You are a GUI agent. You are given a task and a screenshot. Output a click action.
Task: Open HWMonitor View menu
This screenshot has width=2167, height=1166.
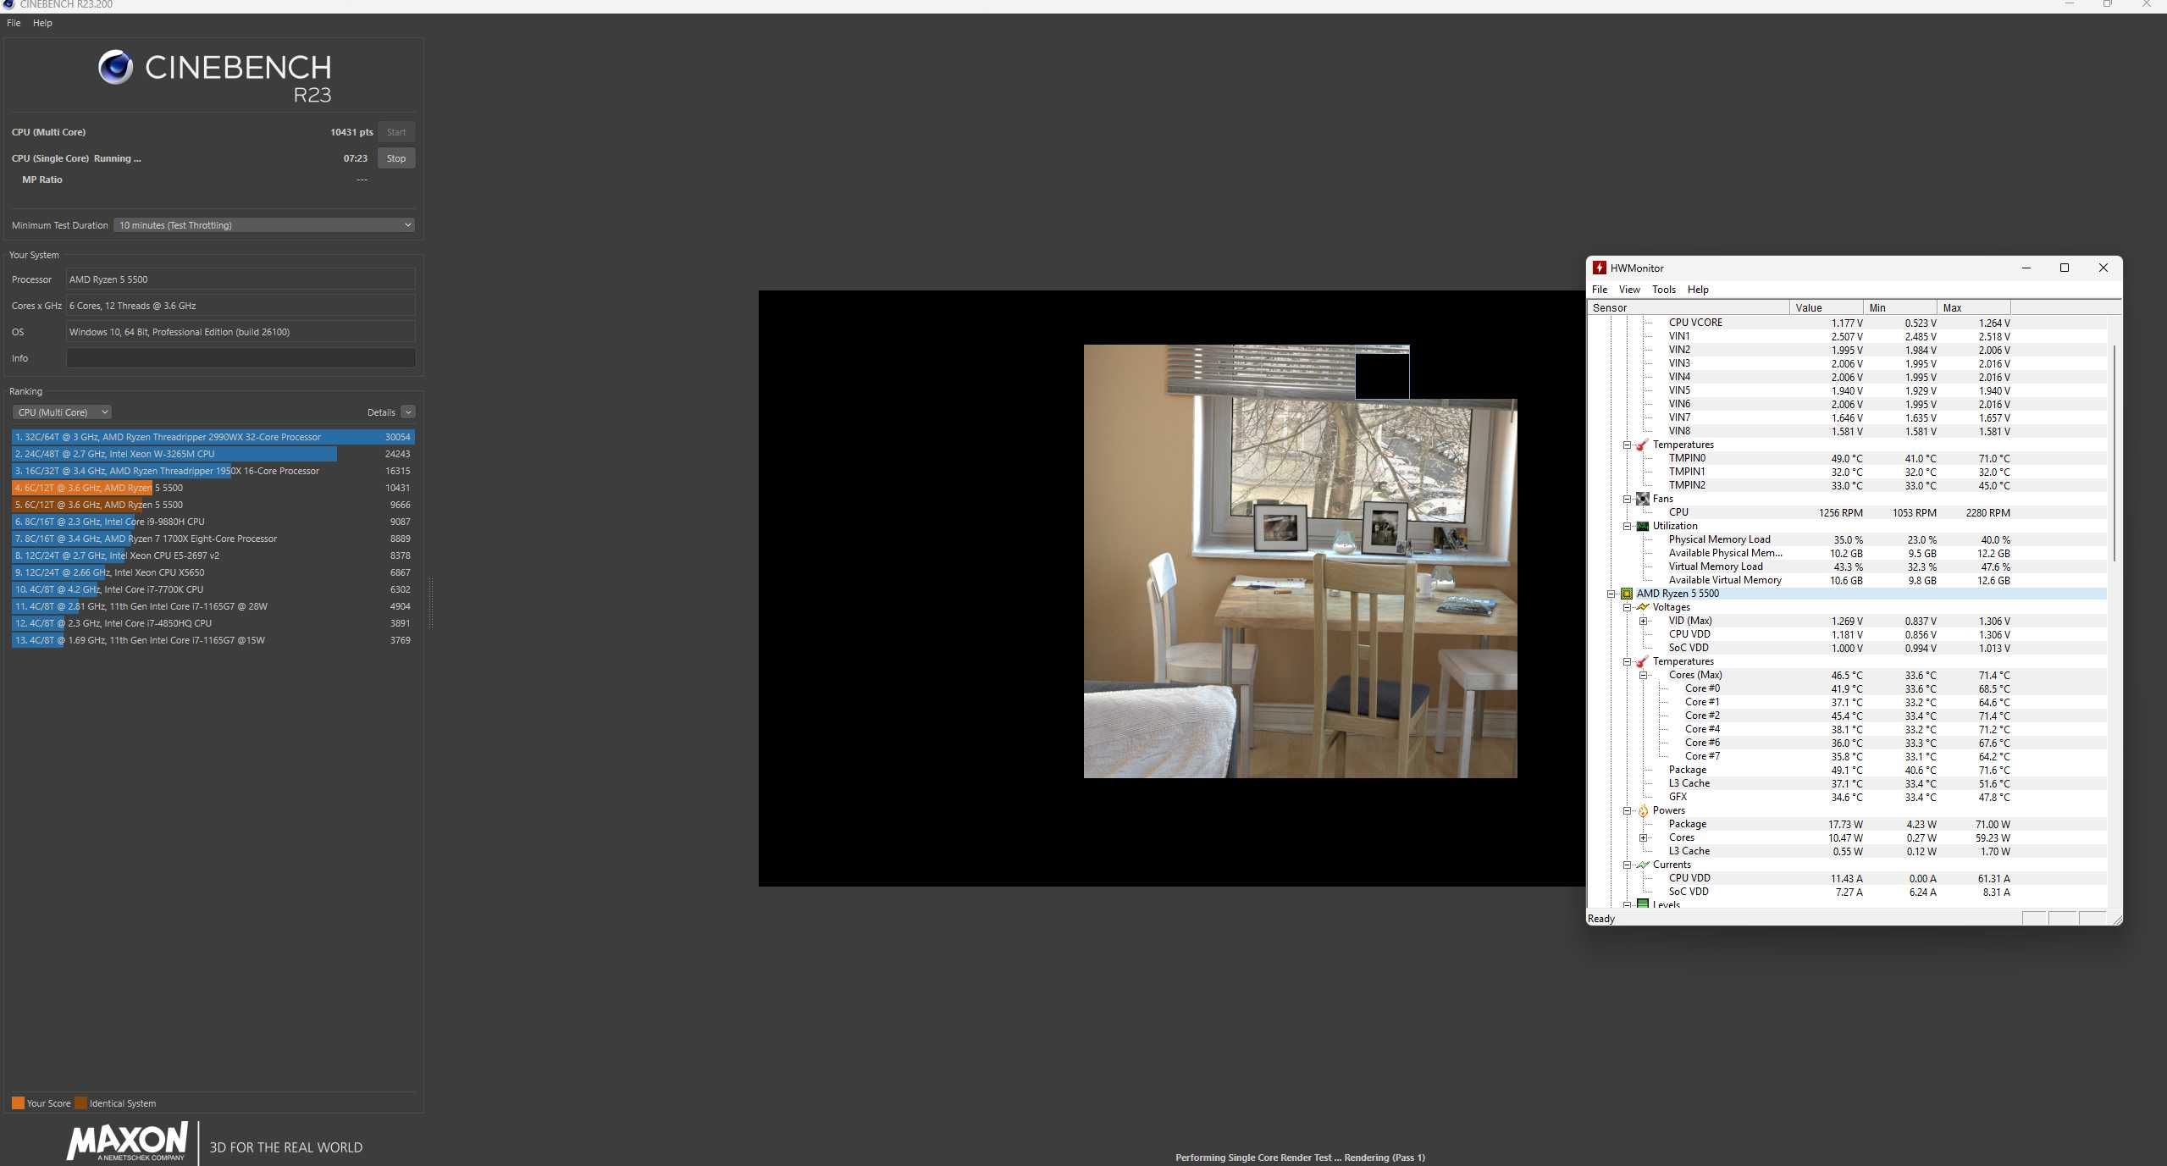tap(1629, 290)
